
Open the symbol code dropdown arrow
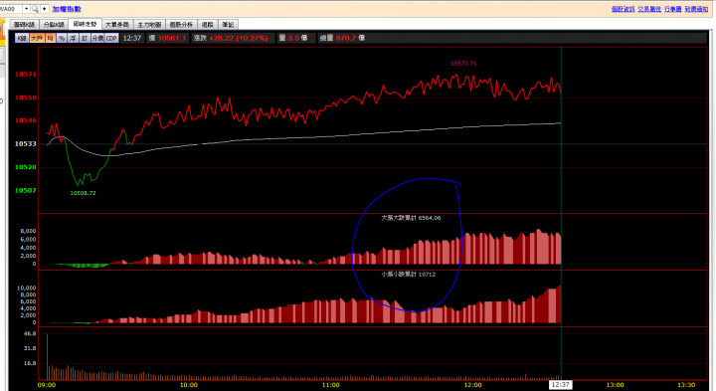click(26, 9)
